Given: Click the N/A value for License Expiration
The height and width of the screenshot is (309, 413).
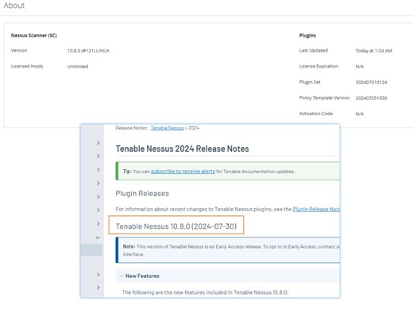Looking at the screenshot, I should click(x=360, y=67).
